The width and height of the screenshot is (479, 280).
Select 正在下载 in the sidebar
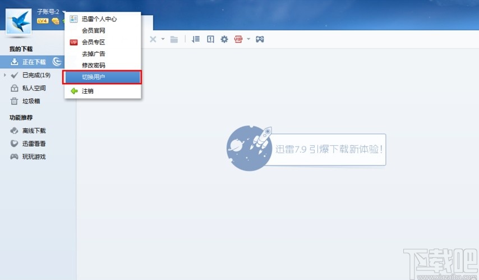[x=32, y=62]
